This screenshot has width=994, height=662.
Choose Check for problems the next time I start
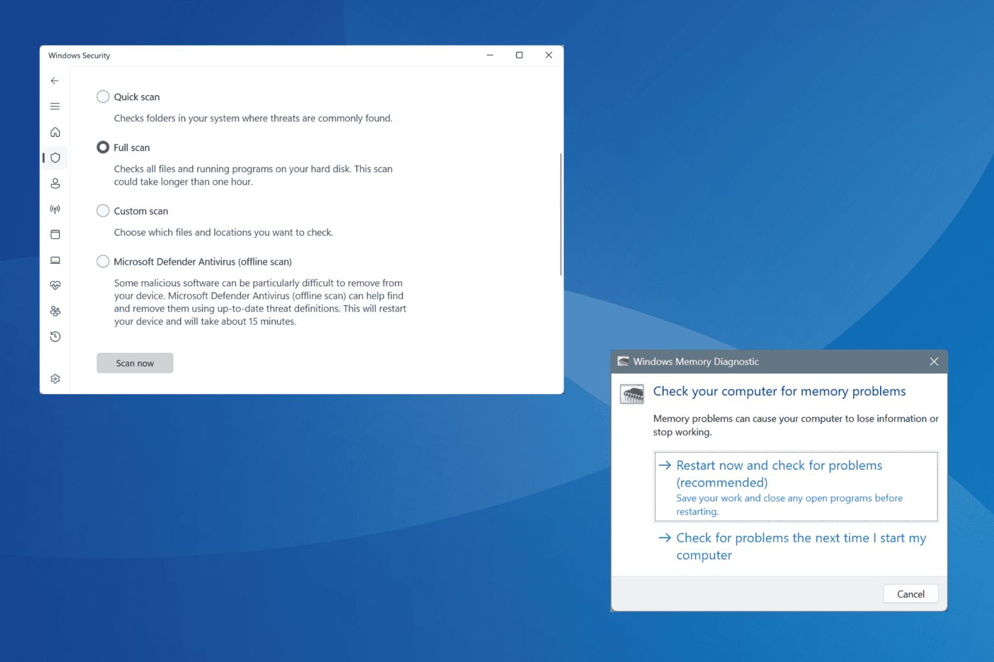(796, 546)
